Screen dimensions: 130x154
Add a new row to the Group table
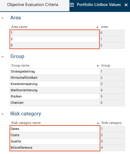tap(98, 66)
